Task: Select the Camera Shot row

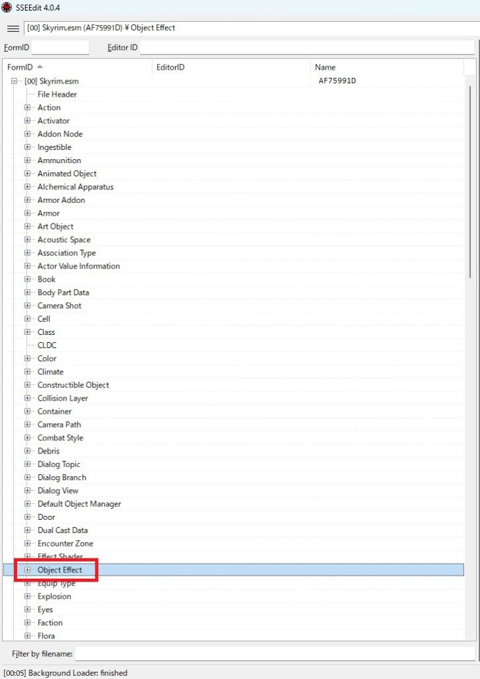Action: click(59, 306)
